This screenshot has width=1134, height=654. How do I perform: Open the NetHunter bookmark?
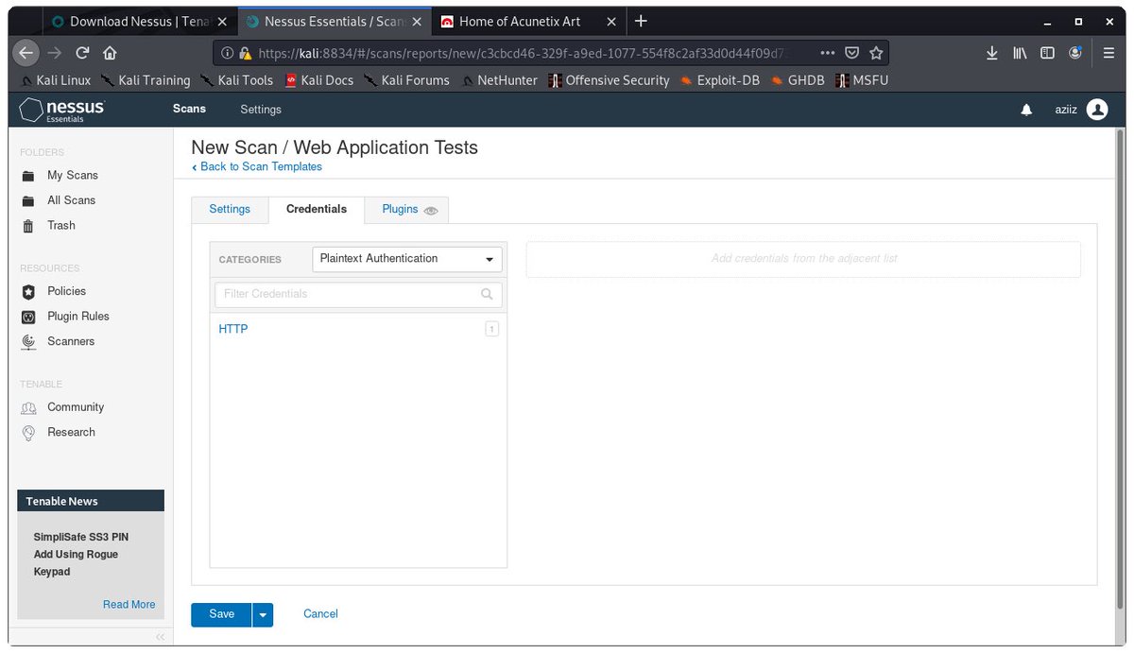[x=499, y=80]
